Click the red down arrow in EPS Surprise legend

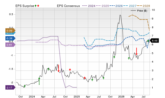coord(38,6)
